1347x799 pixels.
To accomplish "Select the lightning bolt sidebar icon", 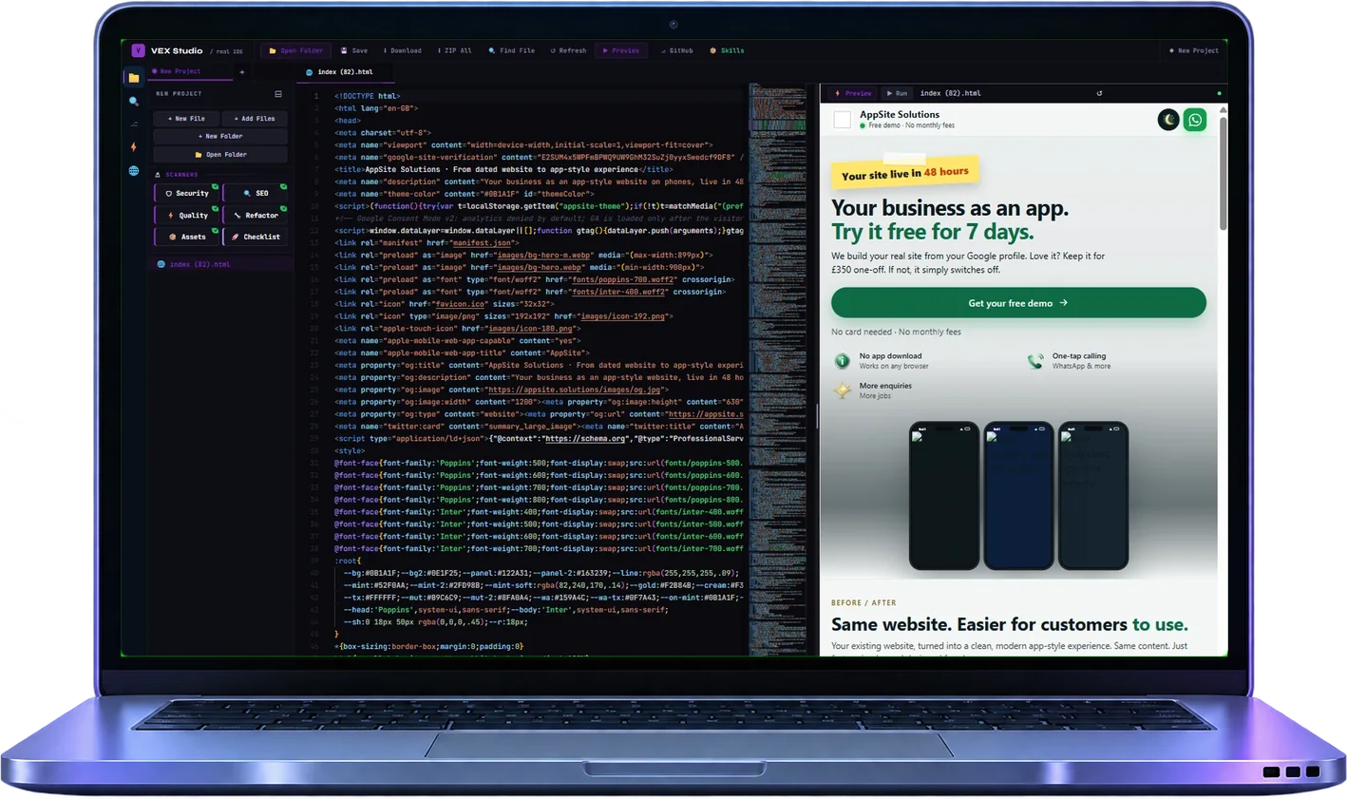I will click(134, 147).
